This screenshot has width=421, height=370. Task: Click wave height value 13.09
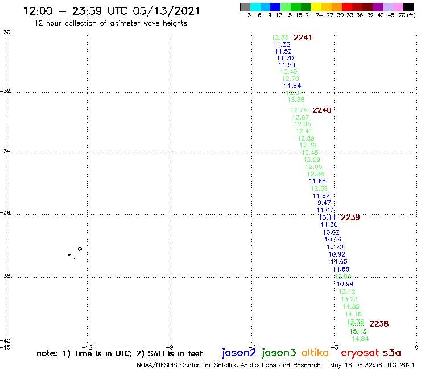tap(312, 159)
